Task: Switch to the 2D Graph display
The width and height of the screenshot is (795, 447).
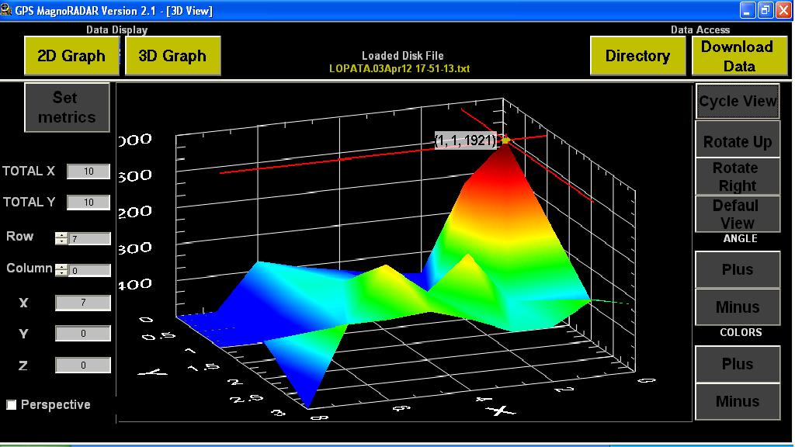Action: 71,56
